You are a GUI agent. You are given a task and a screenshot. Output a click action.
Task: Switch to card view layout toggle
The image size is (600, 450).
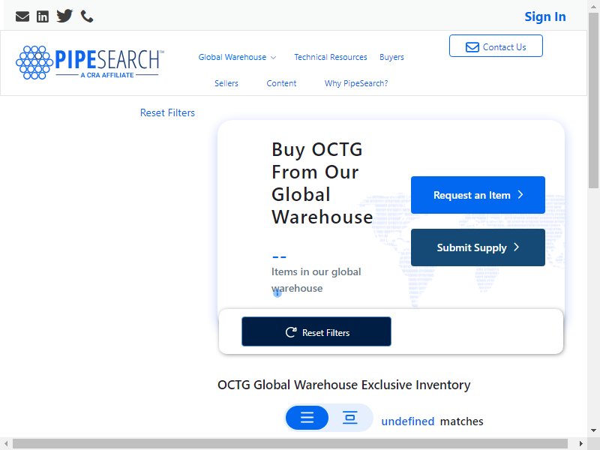(x=349, y=418)
